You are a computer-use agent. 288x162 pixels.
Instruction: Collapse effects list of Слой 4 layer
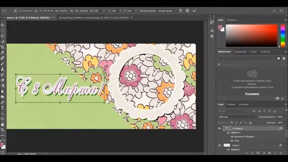(284, 145)
